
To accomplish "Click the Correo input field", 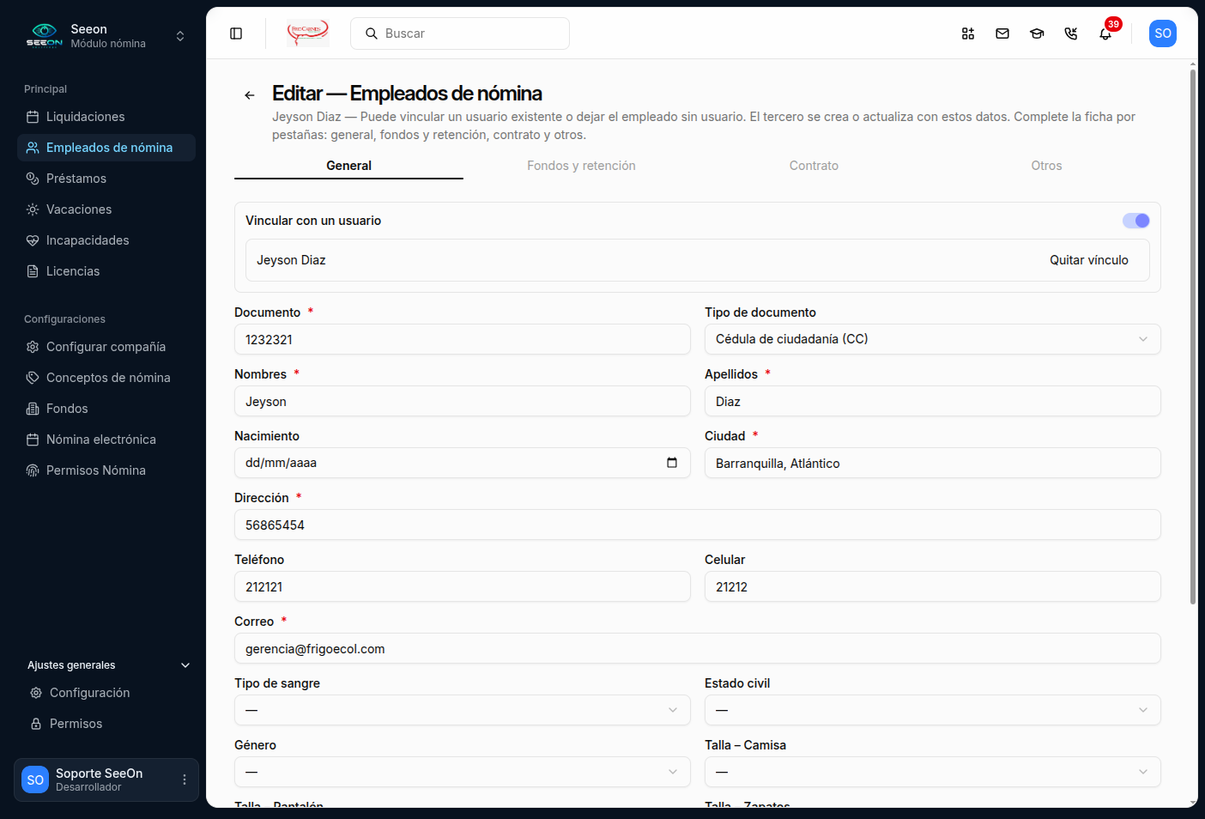I will point(697,648).
